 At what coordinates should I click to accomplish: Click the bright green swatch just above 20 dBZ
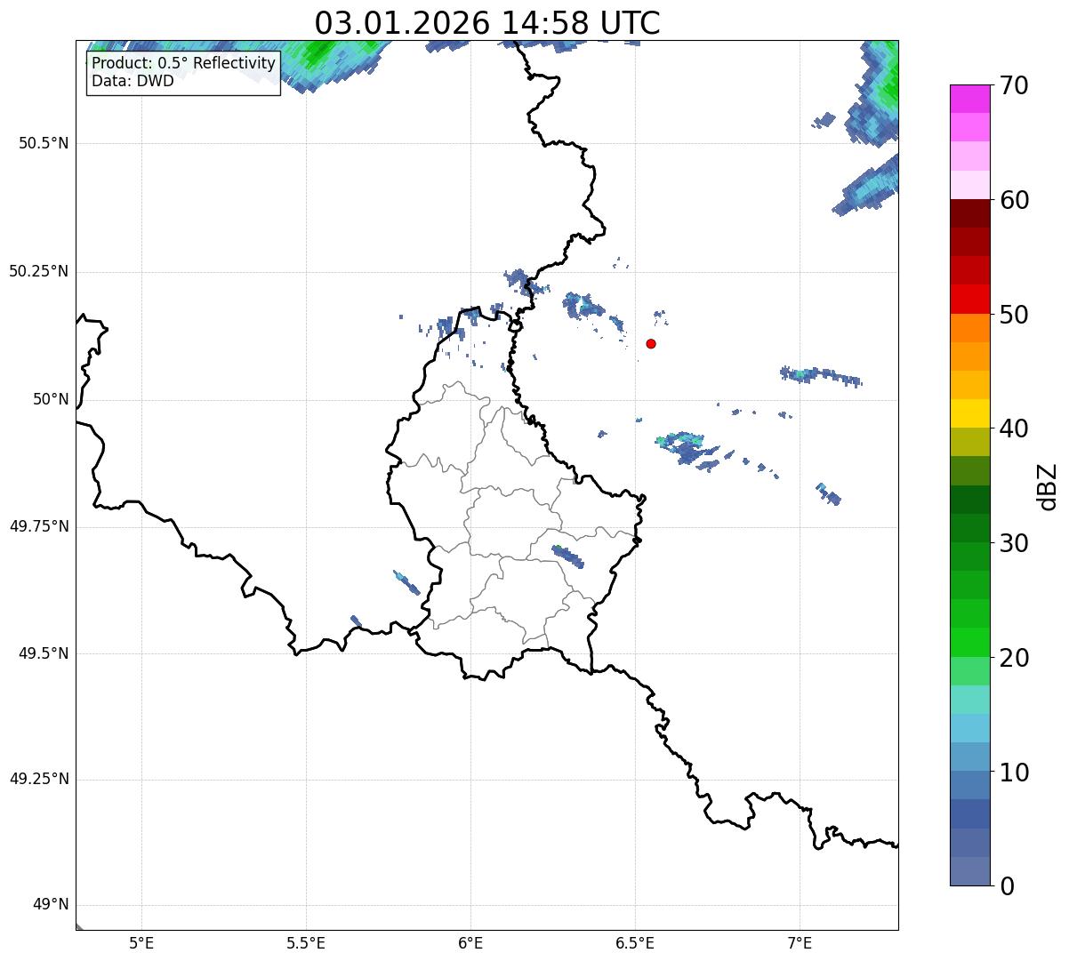coord(970,643)
